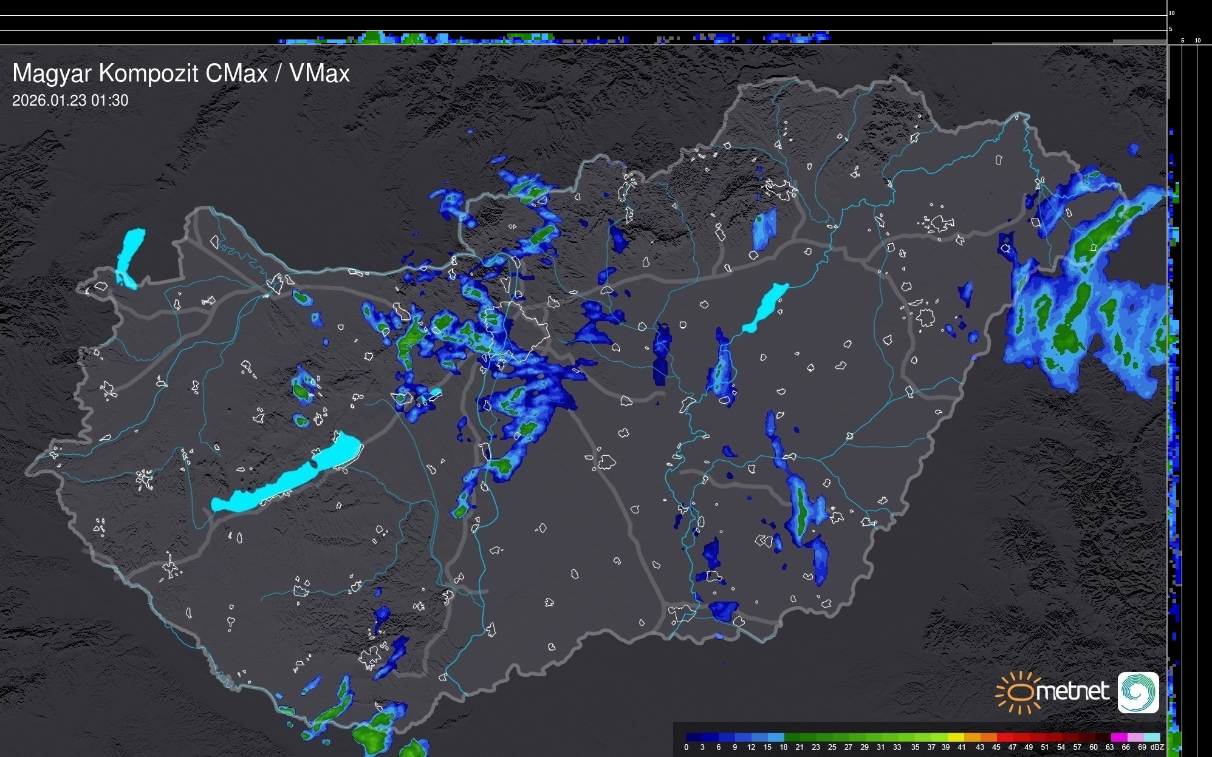Click the dBZ unit label in legend
This screenshot has width=1212, height=757.
tap(1157, 747)
